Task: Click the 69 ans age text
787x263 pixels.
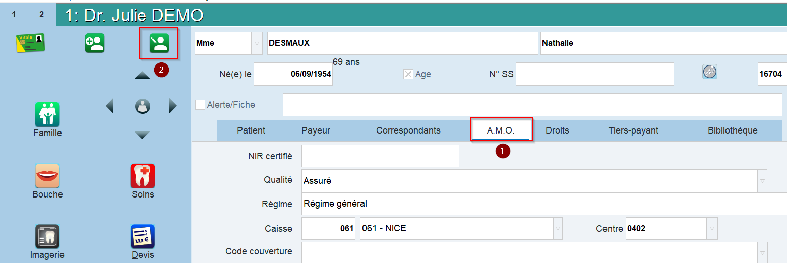Action: click(x=346, y=62)
